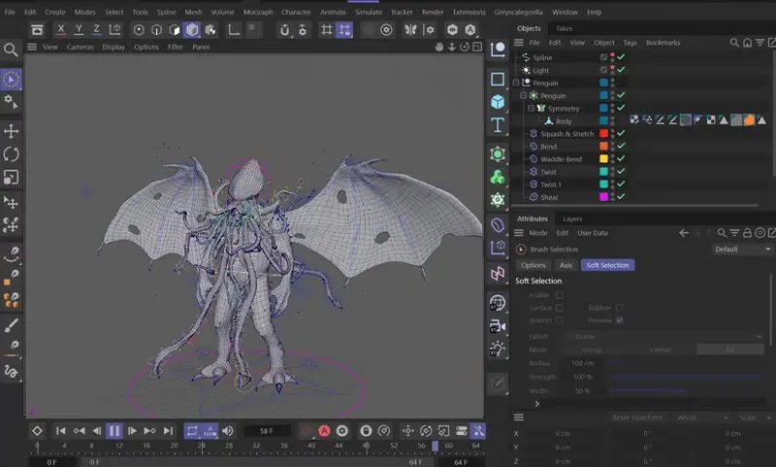Select Points mode icon
This screenshot has width=776, height=467.
(x=139, y=30)
